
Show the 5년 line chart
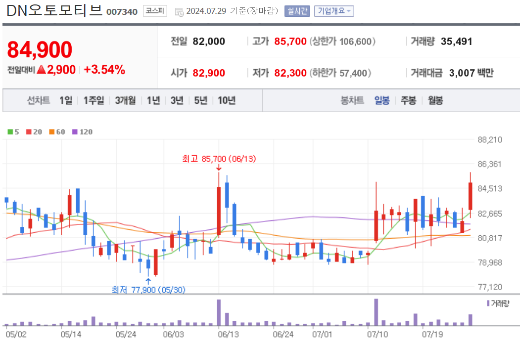[x=200, y=100]
